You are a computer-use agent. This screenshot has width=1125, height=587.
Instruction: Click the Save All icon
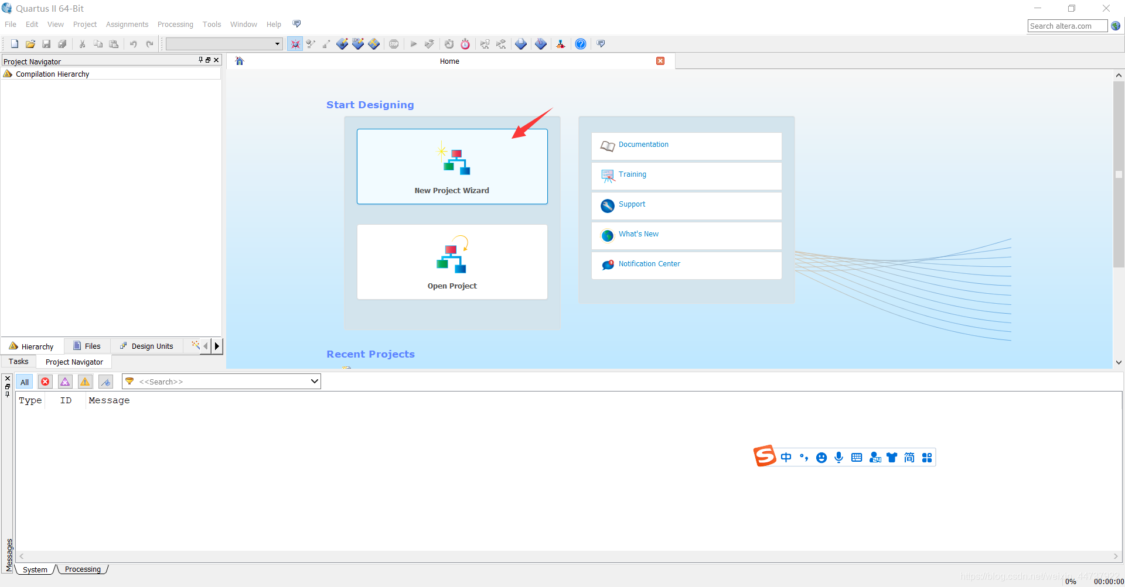[x=62, y=44]
